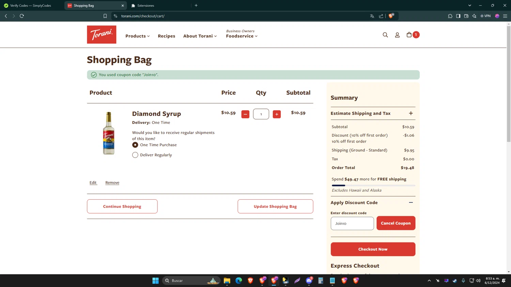
Task: Open Discord from the taskbar
Action: (309, 281)
